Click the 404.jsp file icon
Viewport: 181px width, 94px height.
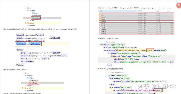100,25
